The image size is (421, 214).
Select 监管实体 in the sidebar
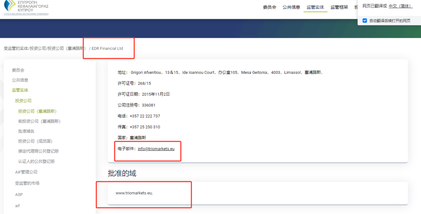[20, 90]
